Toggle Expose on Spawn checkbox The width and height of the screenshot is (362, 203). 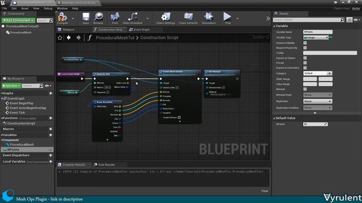click(x=305, y=58)
